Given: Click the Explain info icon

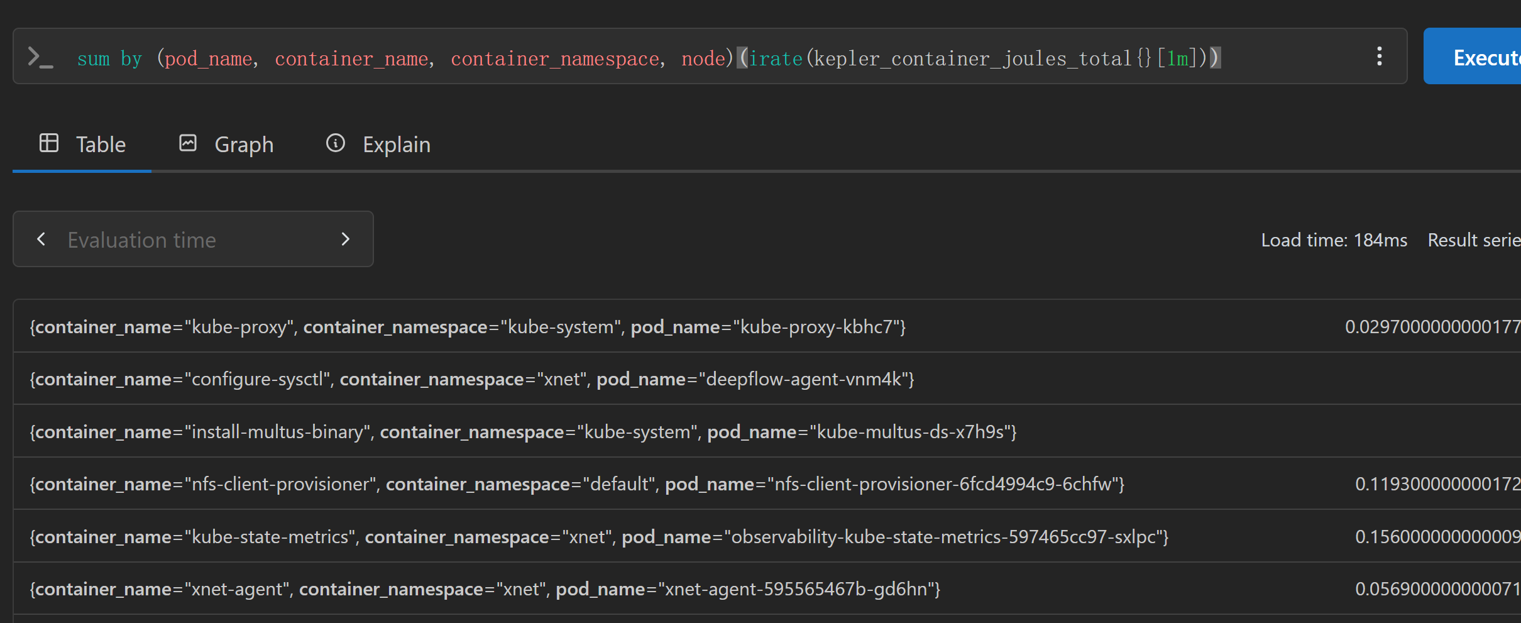Looking at the screenshot, I should (336, 143).
